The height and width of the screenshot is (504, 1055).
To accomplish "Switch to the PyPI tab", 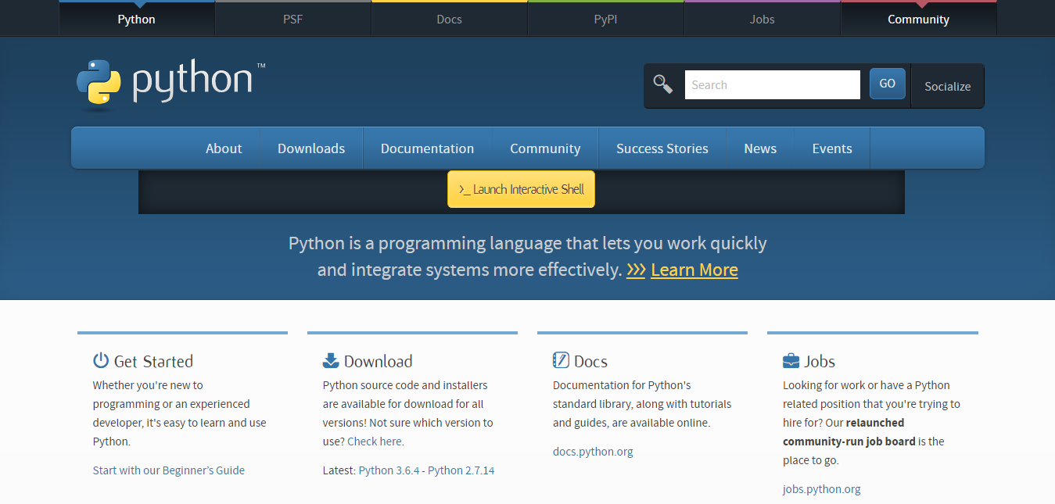I will click(605, 19).
